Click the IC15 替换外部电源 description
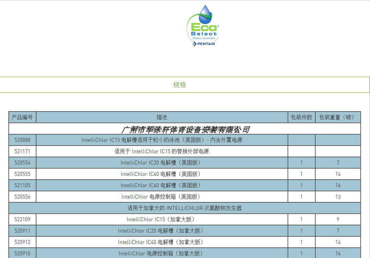Viewport: 370px width, 258px height. pos(162,151)
